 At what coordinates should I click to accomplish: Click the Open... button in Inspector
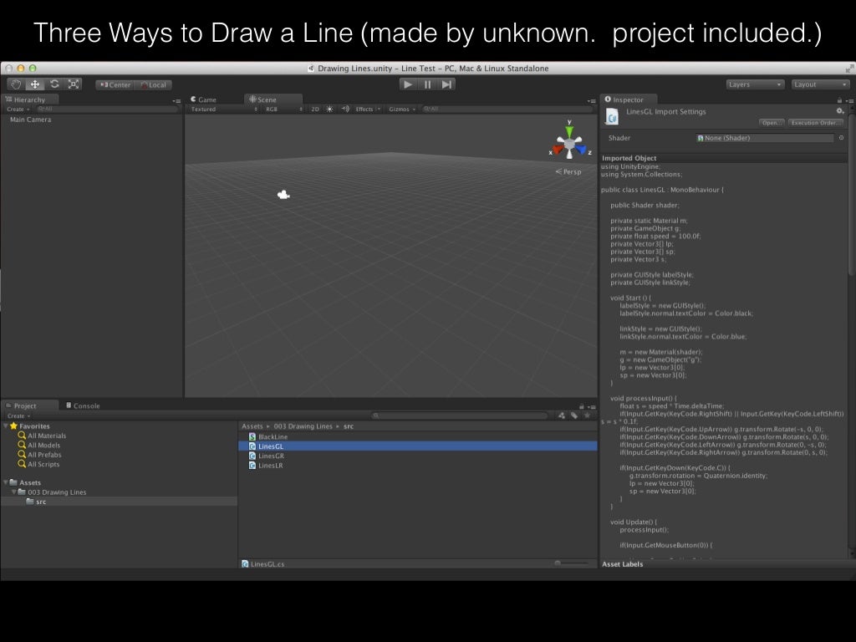click(772, 123)
